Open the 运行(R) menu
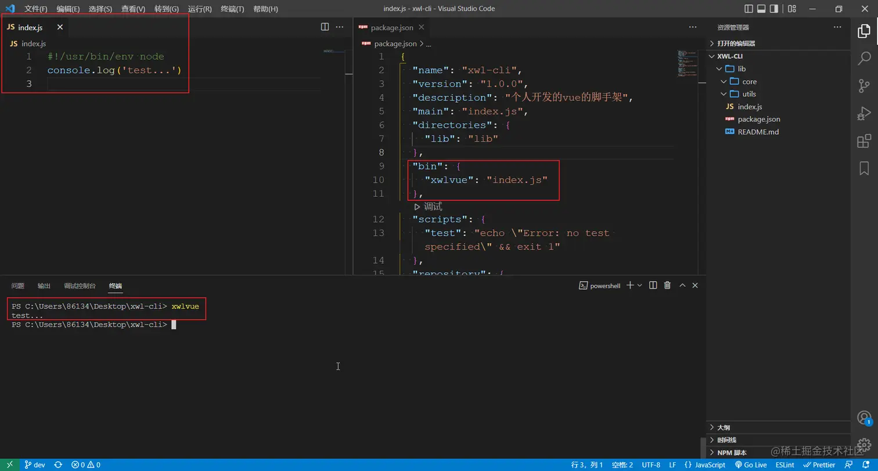 point(200,9)
